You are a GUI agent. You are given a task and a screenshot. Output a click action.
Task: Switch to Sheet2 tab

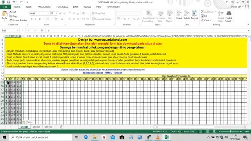pyautogui.click(x=36, y=127)
